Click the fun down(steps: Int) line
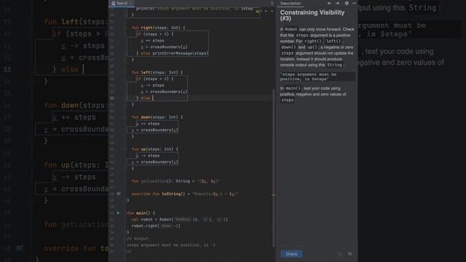Image resolution: width=466 pixels, height=262 pixels. point(157,117)
